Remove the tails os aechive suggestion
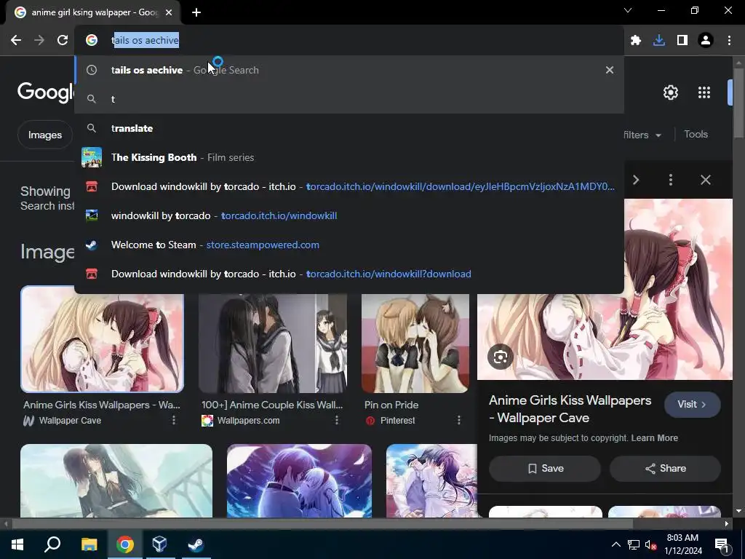The image size is (745, 559). (x=610, y=70)
